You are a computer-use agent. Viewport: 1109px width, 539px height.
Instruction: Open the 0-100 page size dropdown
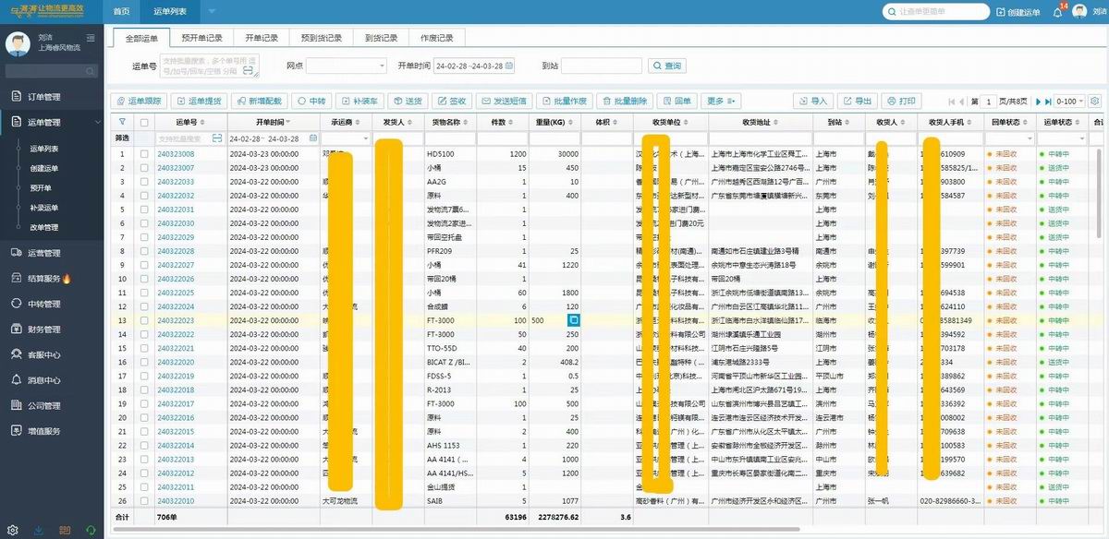(1070, 102)
